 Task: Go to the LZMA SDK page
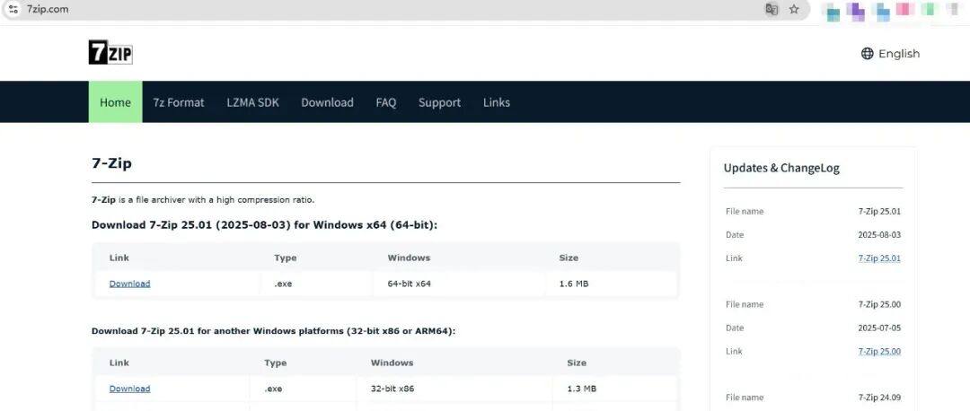tap(253, 102)
